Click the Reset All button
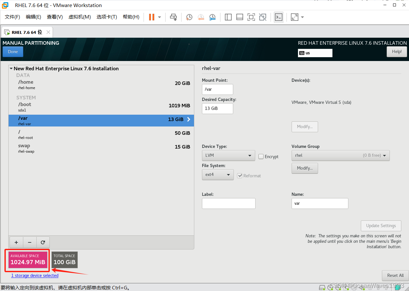Image resolution: width=409 pixels, height=291 pixels. (395, 276)
